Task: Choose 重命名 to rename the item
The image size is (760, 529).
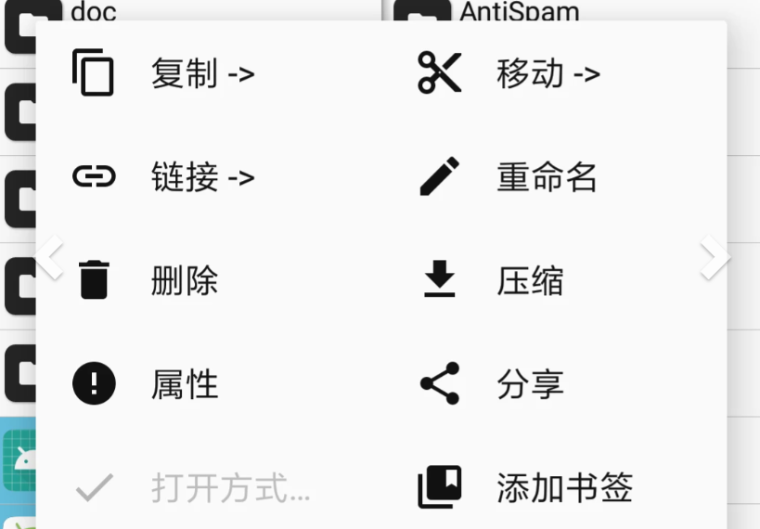Action: coord(547,177)
